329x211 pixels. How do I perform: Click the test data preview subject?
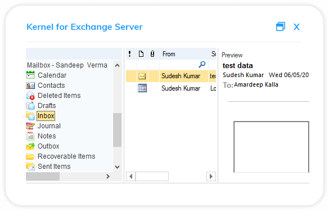click(238, 65)
